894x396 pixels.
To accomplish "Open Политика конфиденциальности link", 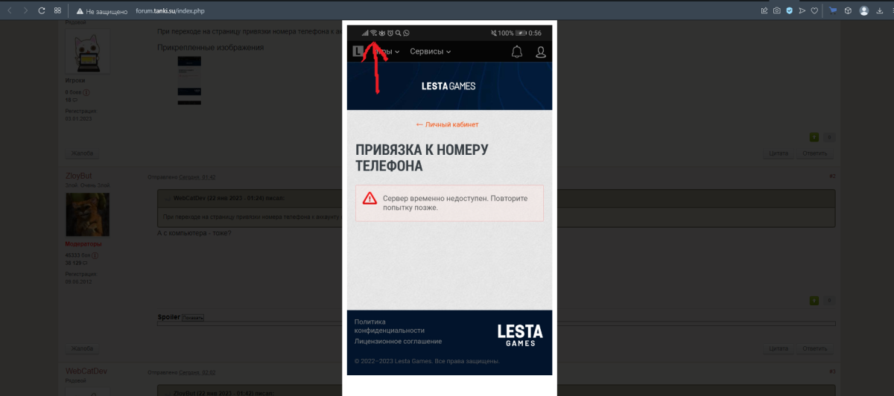I will coord(390,326).
